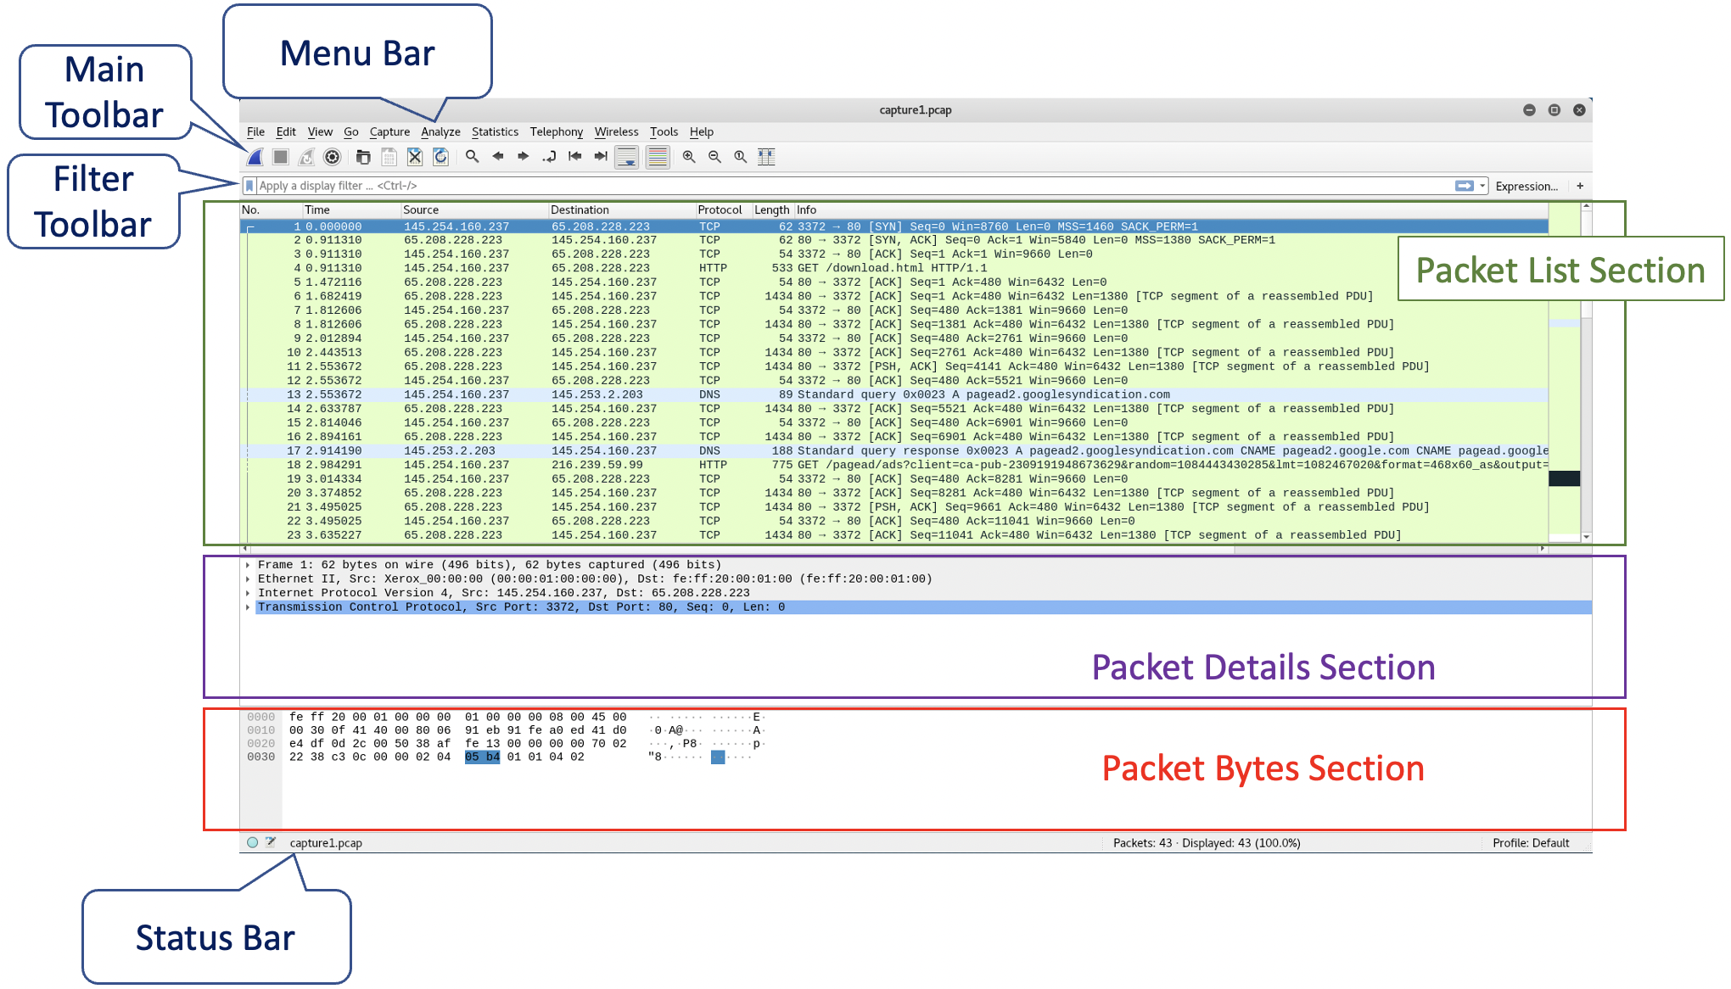Select packet 18 HTTP GET /pagead/ads row
This screenshot has width=1731, height=989.
pyautogui.click(x=895, y=465)
